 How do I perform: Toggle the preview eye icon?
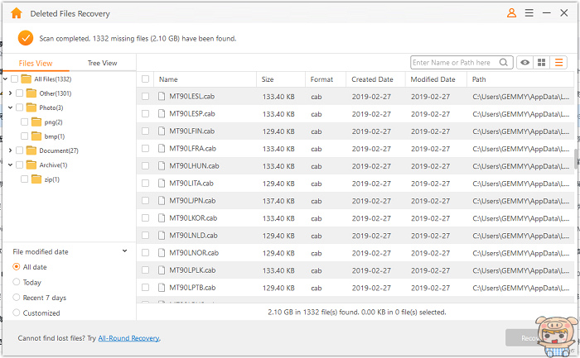coord(524,63)
